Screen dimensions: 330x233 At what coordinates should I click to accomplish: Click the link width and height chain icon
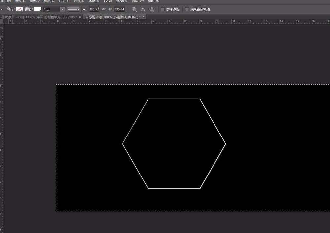coord(104,9)
